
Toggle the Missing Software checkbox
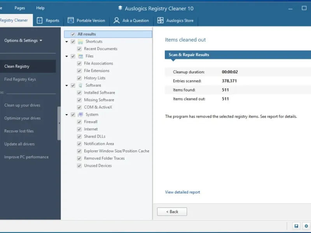pos(79,100)
